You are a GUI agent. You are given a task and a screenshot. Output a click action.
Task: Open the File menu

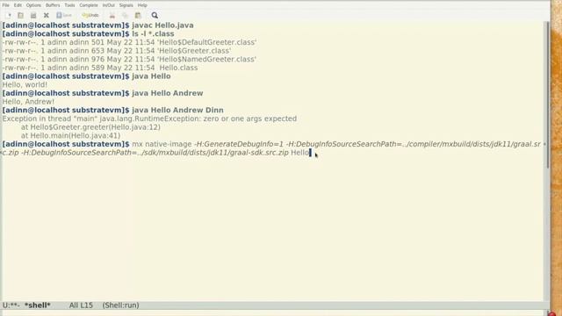click(6, 5)
